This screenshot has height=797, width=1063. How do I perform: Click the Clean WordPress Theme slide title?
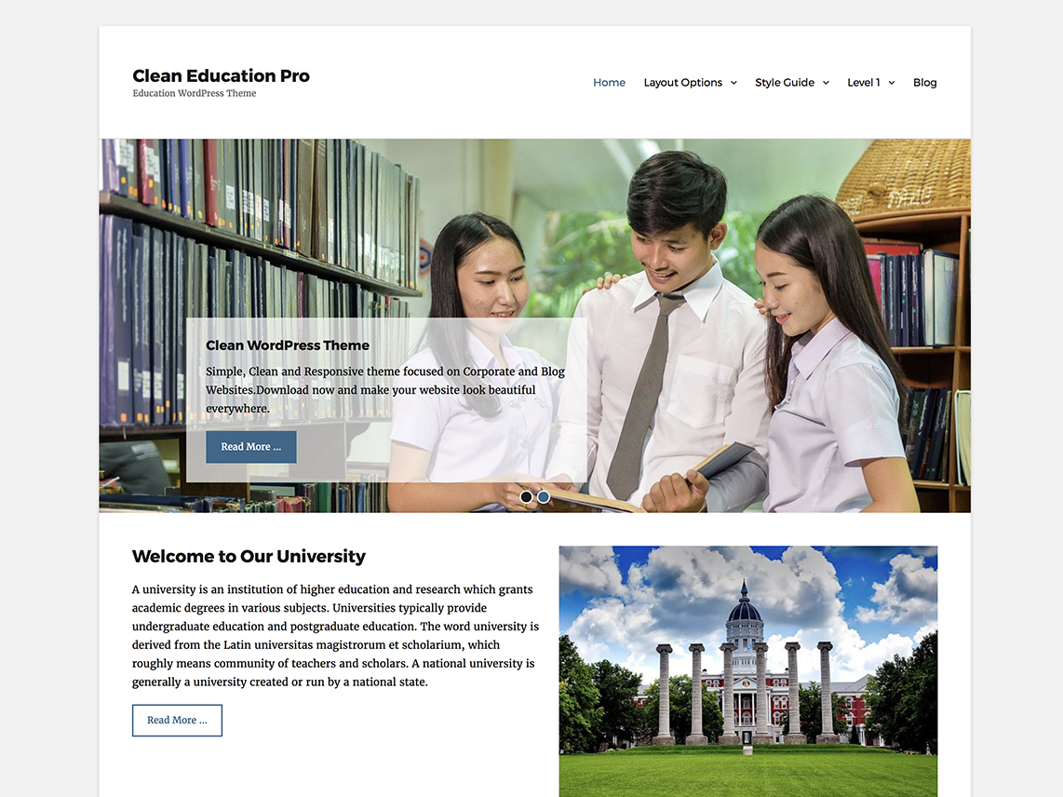288,345
